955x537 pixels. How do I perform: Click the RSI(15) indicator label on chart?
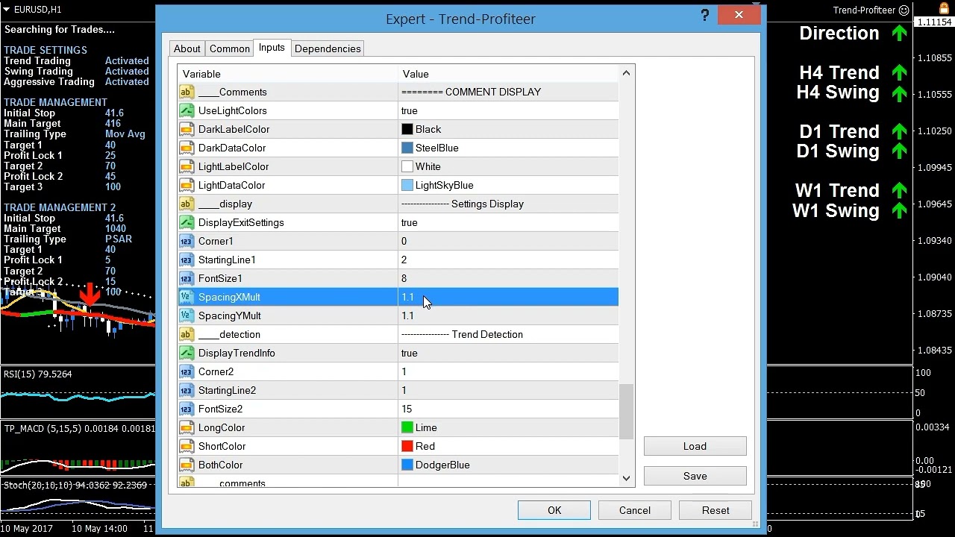(38, 374)
